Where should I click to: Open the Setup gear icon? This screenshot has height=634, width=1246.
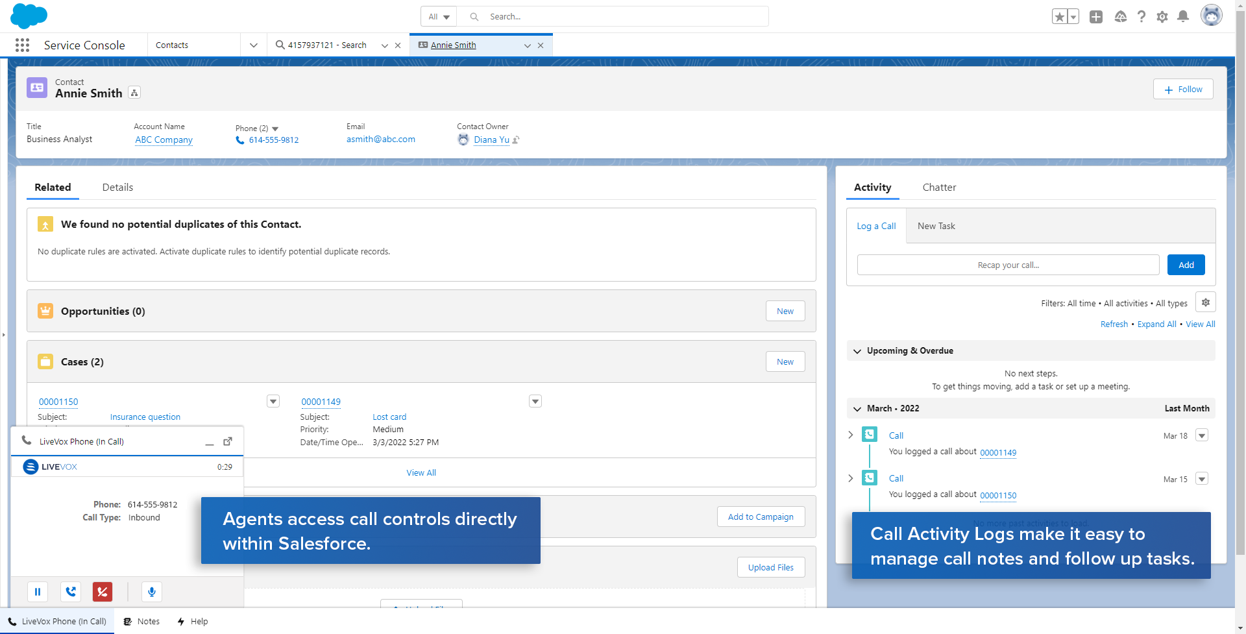1162,17
